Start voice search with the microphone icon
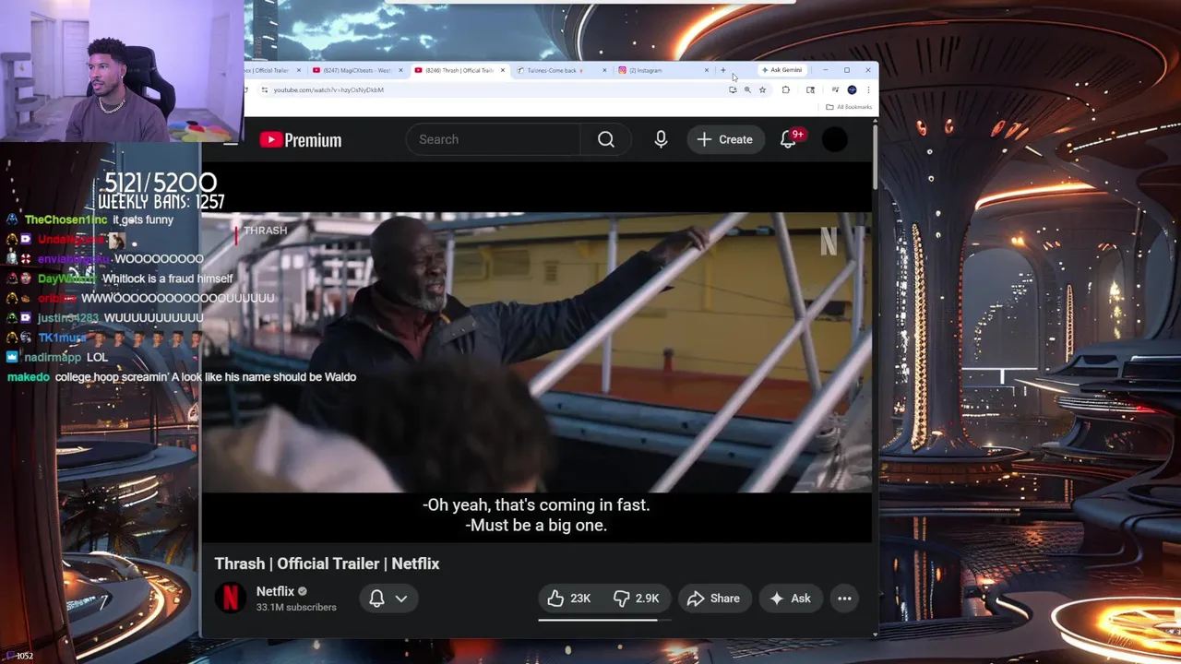Screen dimensions: 1181x664 coord(661,139)
